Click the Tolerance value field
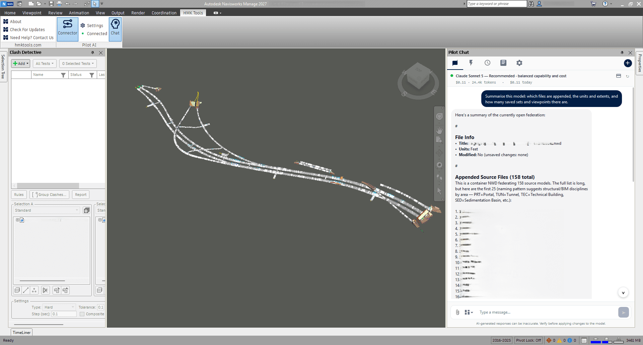The image size is (643, 345). 100,307
